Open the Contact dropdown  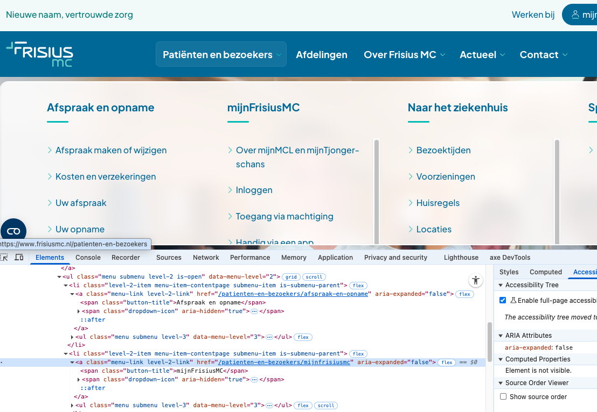pyautogui.click(x=543, y=54)
